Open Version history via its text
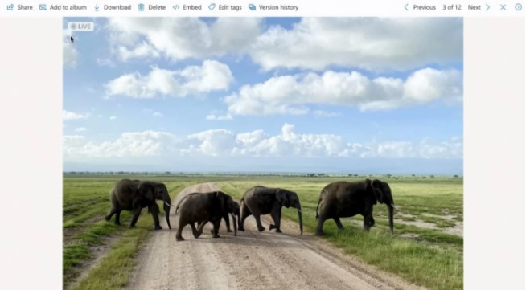 (x=278, y=7)
